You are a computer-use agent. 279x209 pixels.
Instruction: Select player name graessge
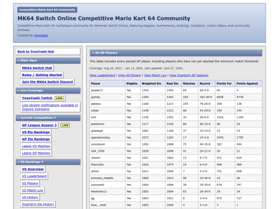[97, 131]
